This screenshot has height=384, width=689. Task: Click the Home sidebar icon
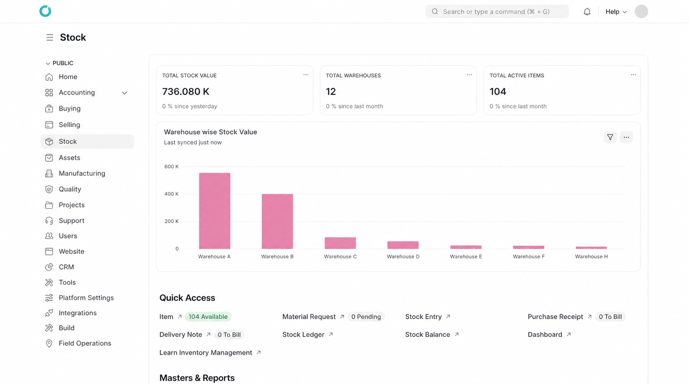click(x=49, y=77)
